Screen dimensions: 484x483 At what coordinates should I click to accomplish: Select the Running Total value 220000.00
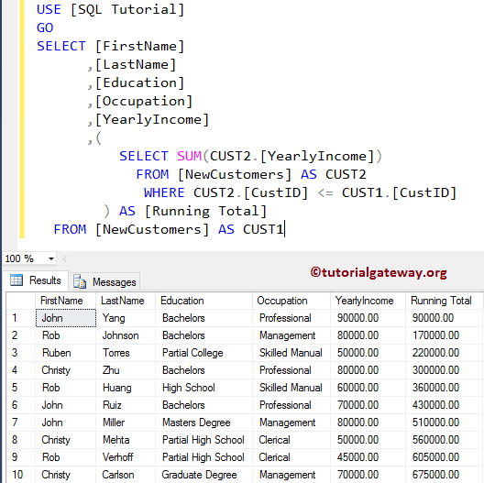click(444, 353)
